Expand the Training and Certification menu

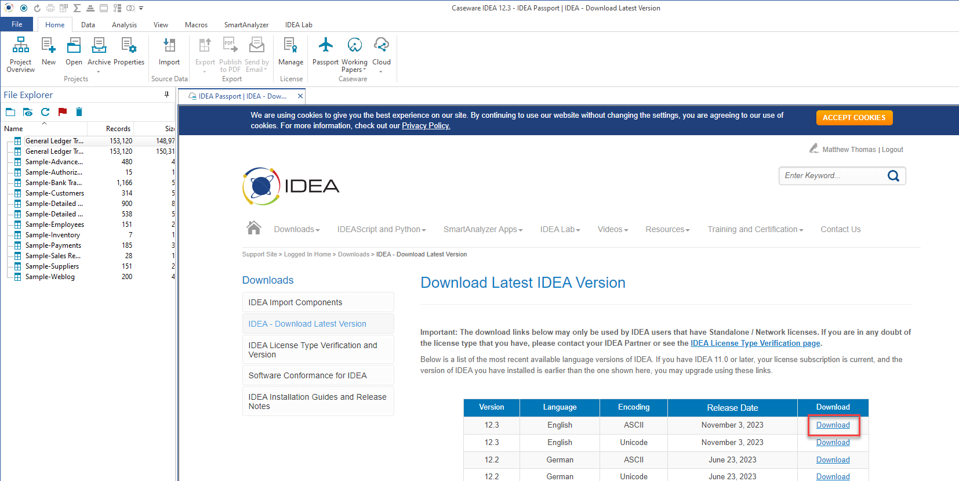(755, 229)
